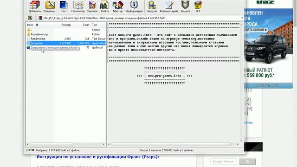Sort file list by Тип column
The height and width of the screenshot is (167, 297).
[95, 25]
